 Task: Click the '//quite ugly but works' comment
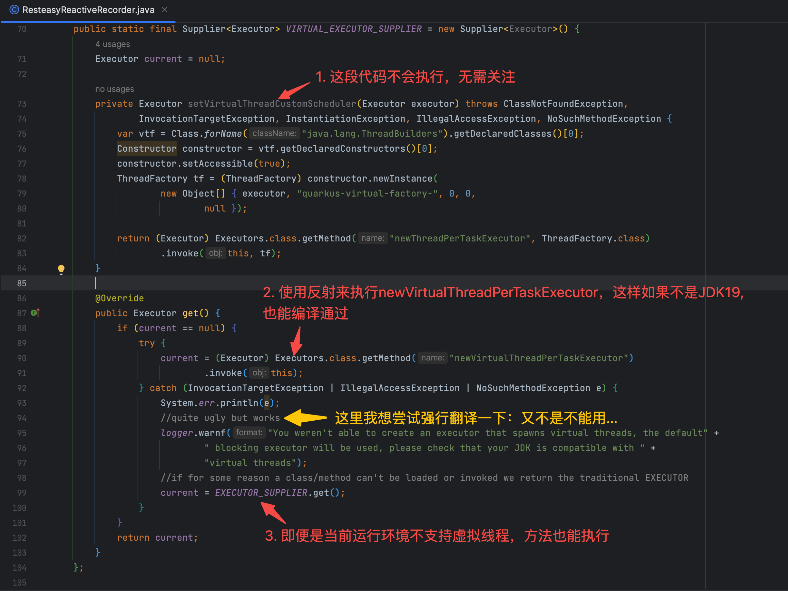(x=220, y=418)
